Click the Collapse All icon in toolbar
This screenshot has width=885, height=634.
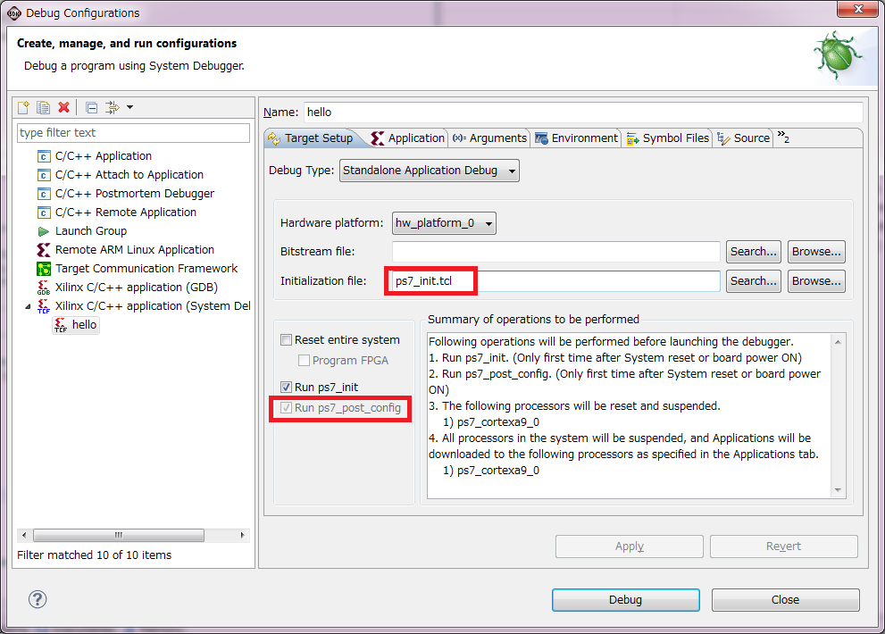click(91, 107)
